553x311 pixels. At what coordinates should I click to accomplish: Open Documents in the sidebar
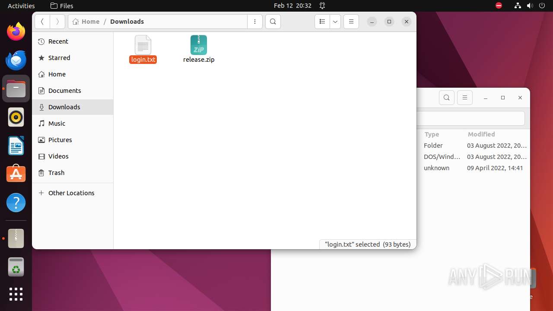(73, 91)
